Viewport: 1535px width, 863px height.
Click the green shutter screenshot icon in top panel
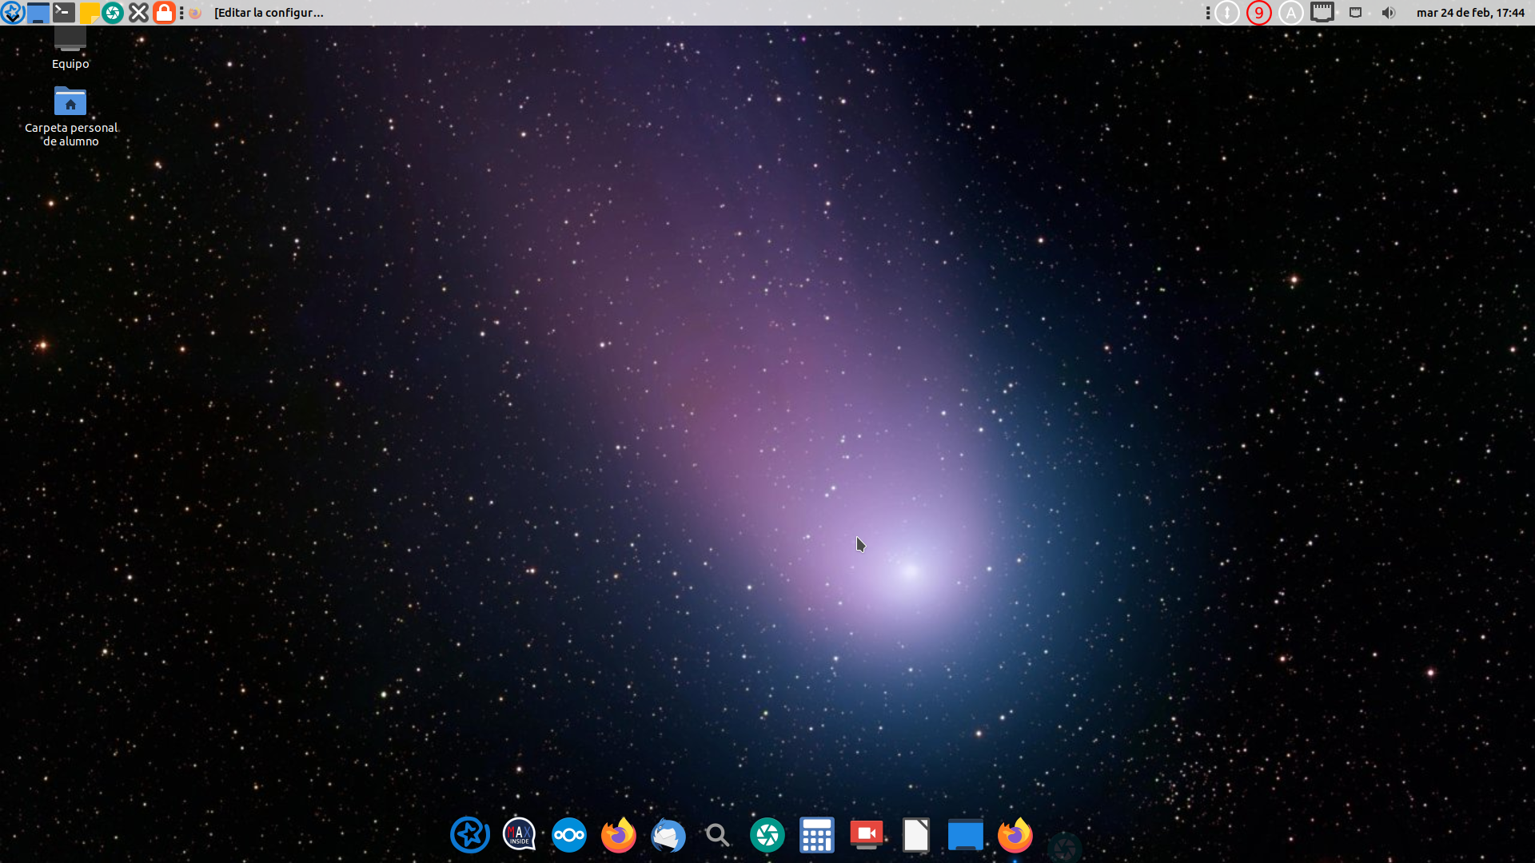[x=113, y=13]
